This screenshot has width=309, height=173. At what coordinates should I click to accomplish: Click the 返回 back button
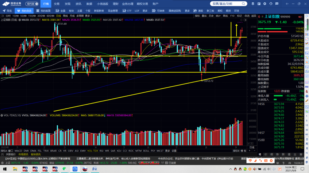[x=254, y=16]
